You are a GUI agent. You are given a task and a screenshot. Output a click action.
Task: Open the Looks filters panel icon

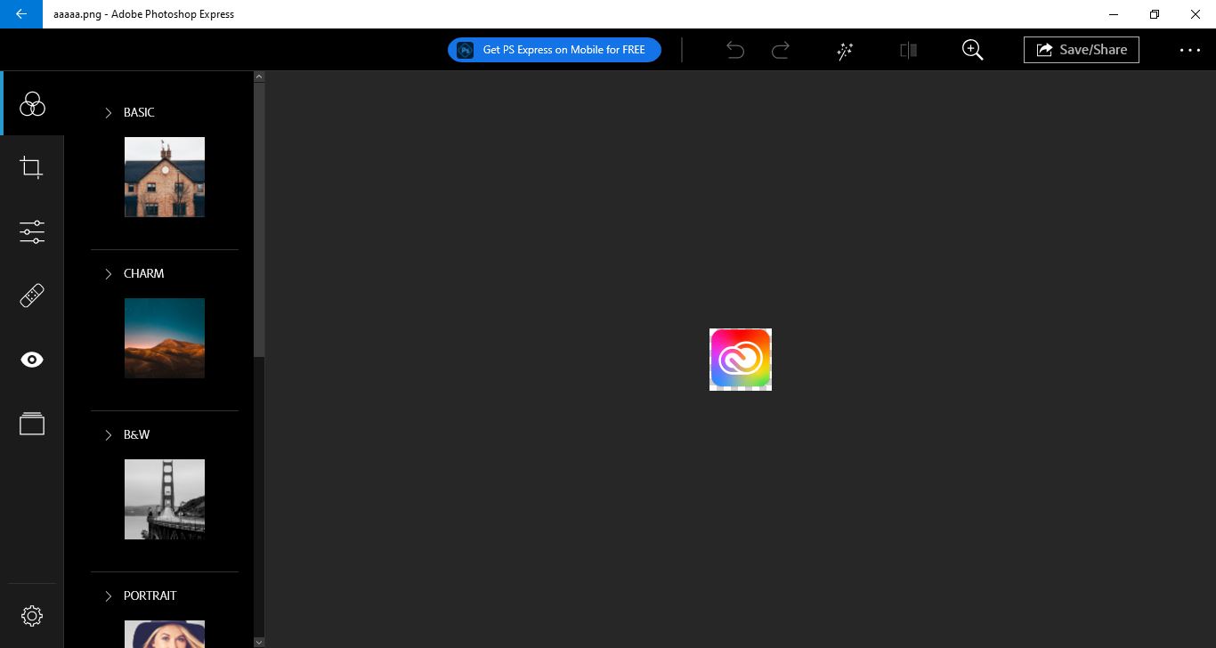[32, 104]
